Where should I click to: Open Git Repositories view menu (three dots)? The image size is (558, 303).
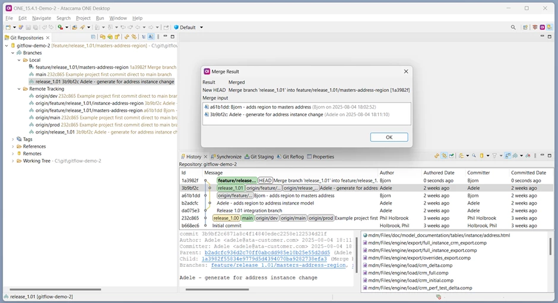click(158, 37)
